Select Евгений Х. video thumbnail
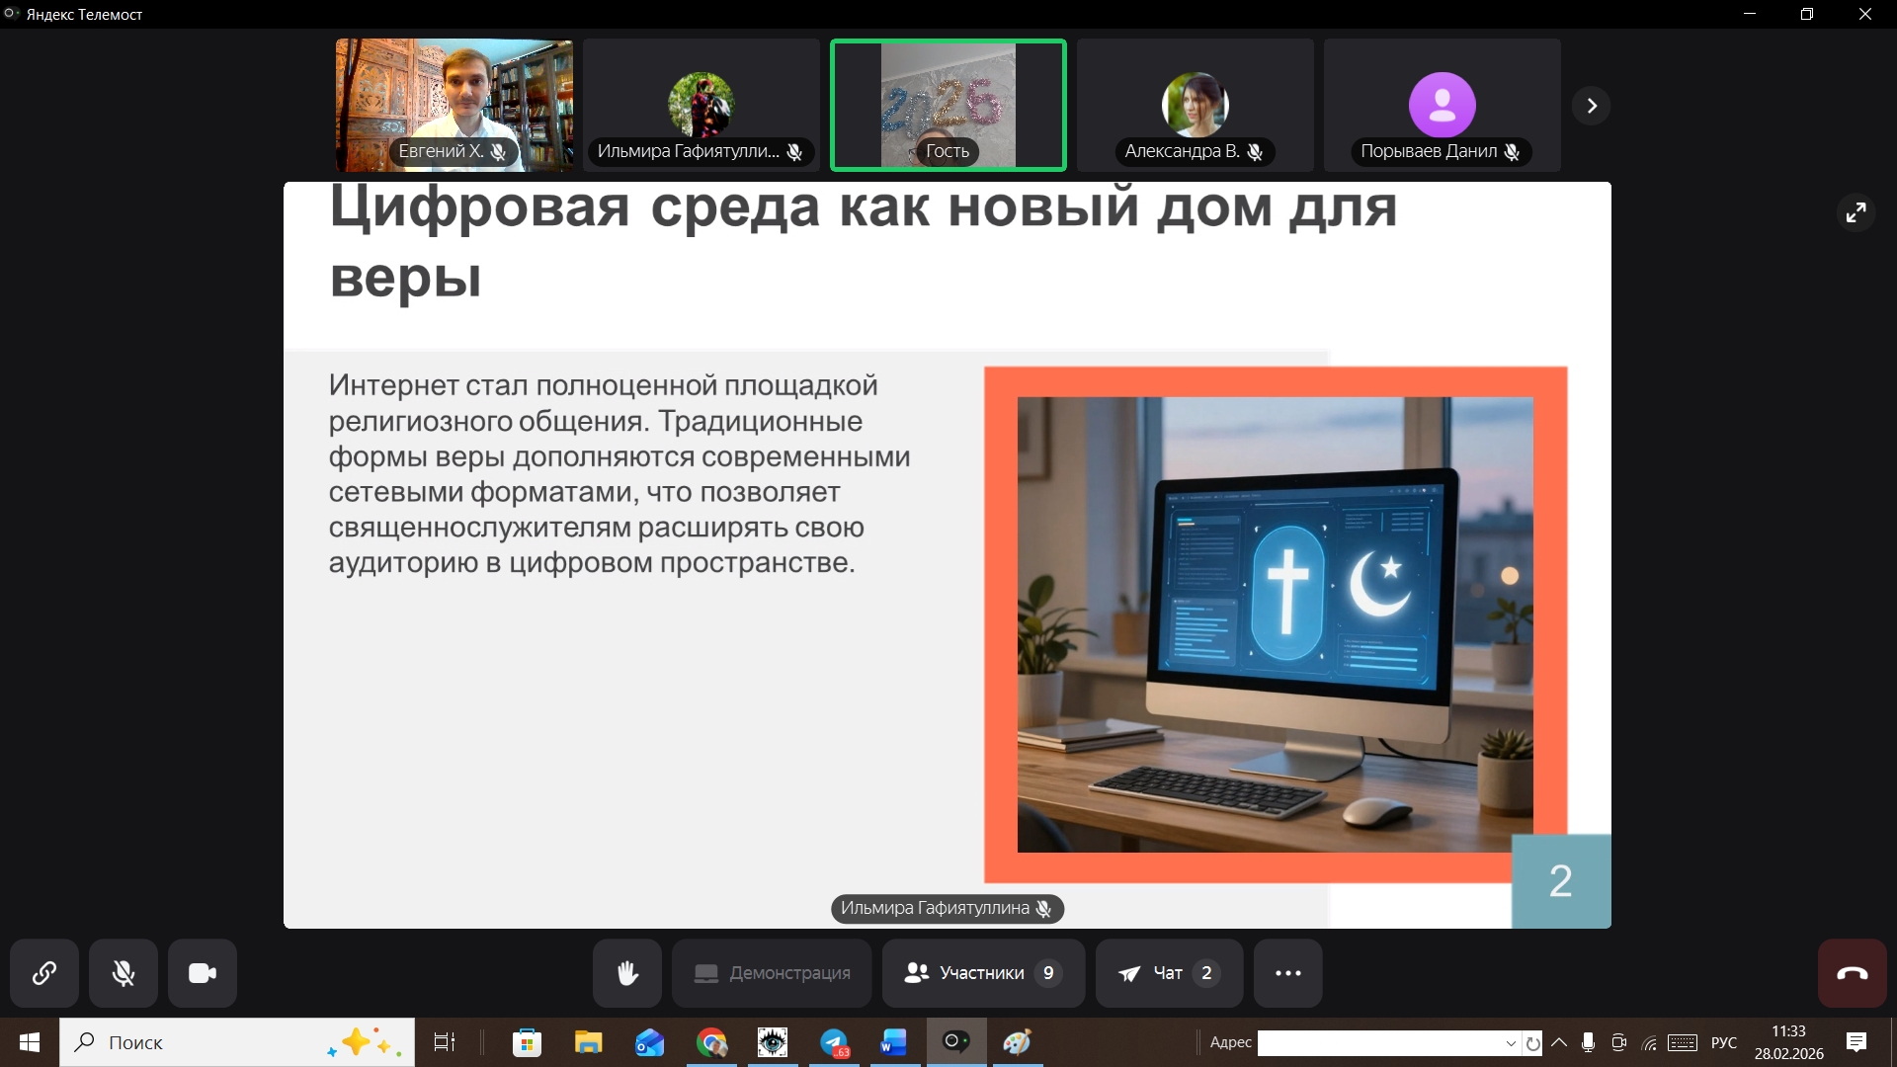 click(x=454, y=104)
